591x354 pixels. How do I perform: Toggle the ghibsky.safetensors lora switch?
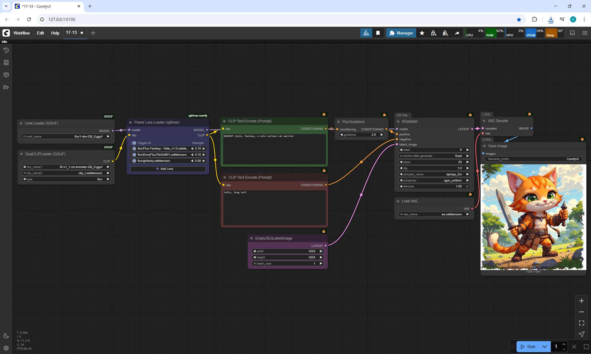click(134, 161)
